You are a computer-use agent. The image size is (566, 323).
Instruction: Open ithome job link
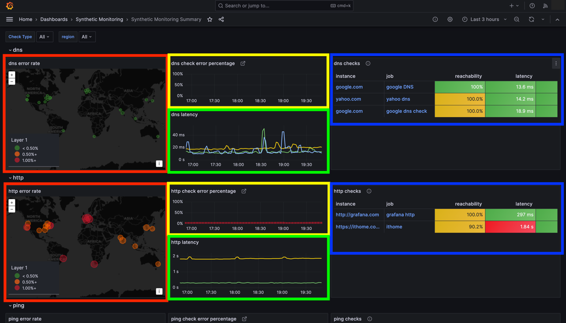394,227
